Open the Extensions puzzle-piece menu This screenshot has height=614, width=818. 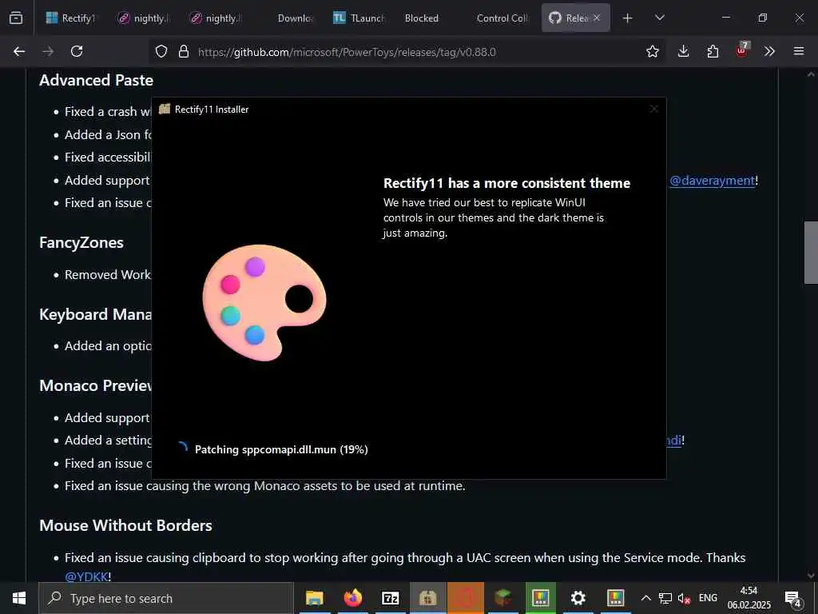pos(713,51)
